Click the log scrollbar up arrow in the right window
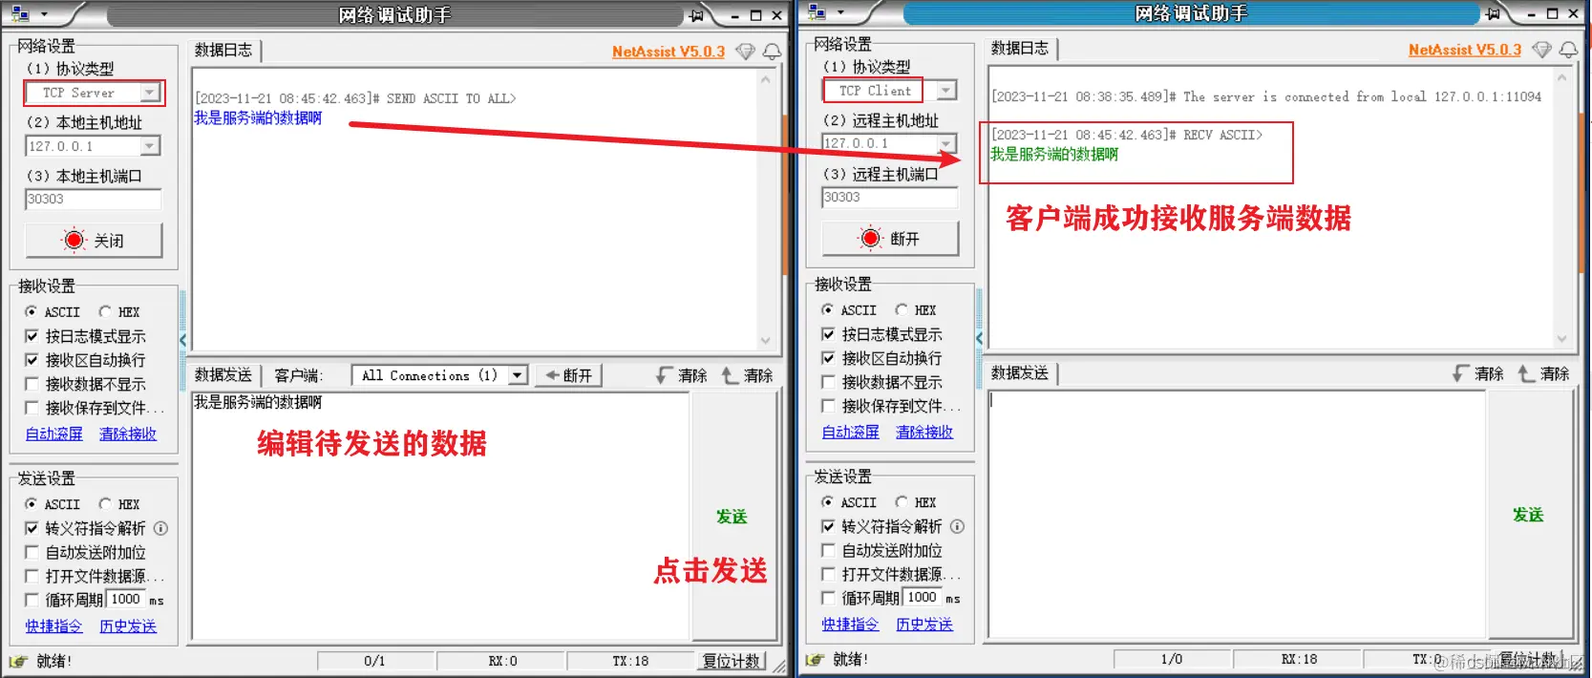This screenshot has height=678, width=1592. coord(1561,76)
